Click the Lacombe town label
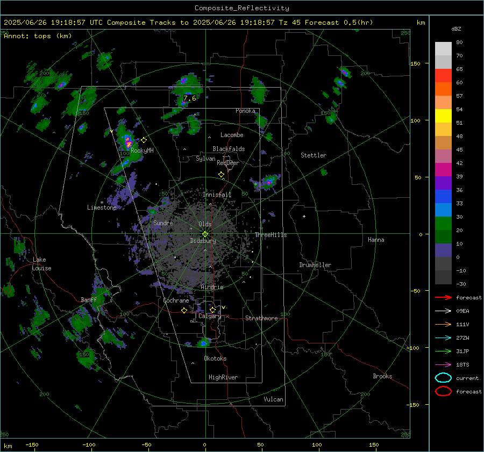The width and height of the screenshot is (484, 452). [232, 135]
